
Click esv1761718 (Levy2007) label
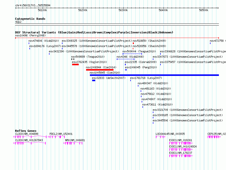coord(146,78)
